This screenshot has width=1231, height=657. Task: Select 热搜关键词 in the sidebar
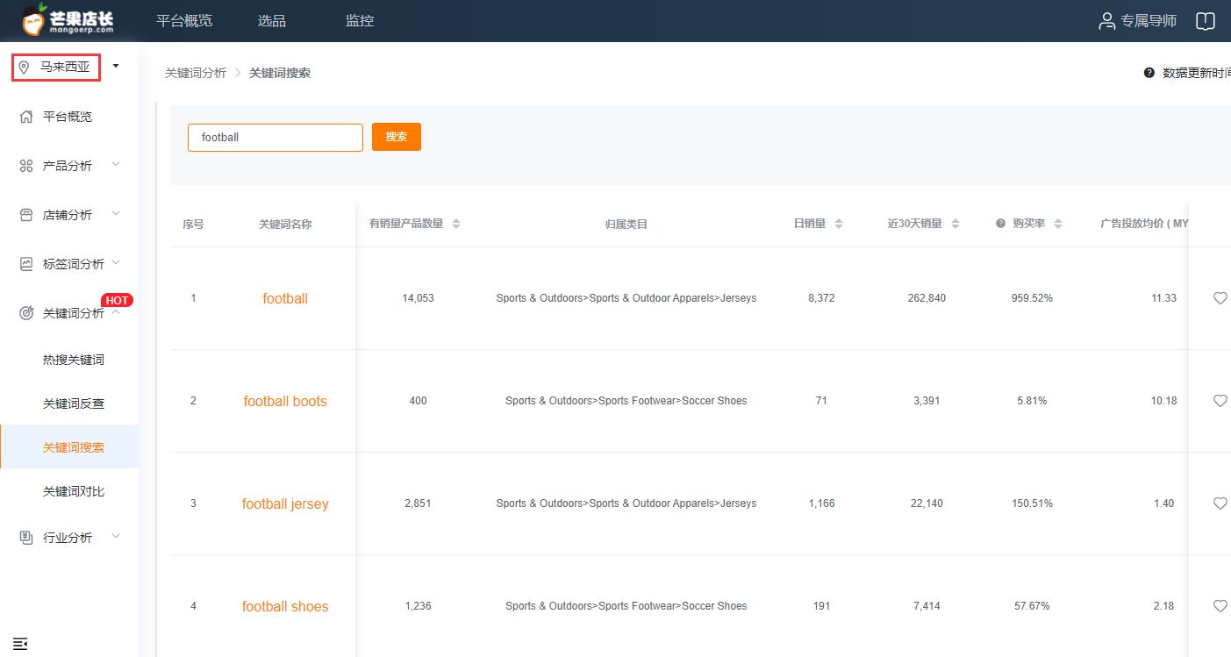coord(74,360)
